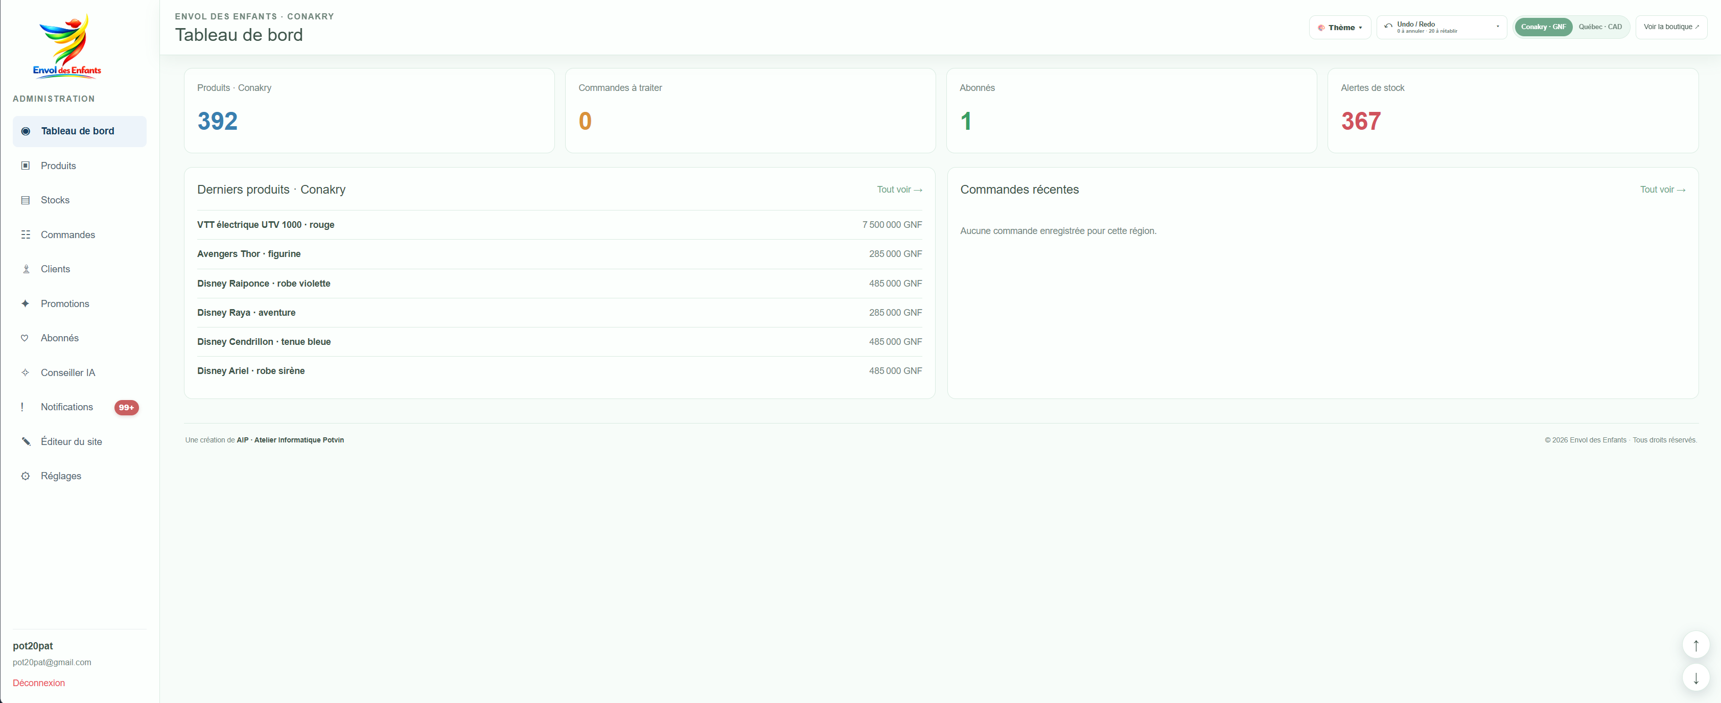
Task: Select the VTT électrique UTV 1000 · rouge row
Action: (x=559, y=224)
